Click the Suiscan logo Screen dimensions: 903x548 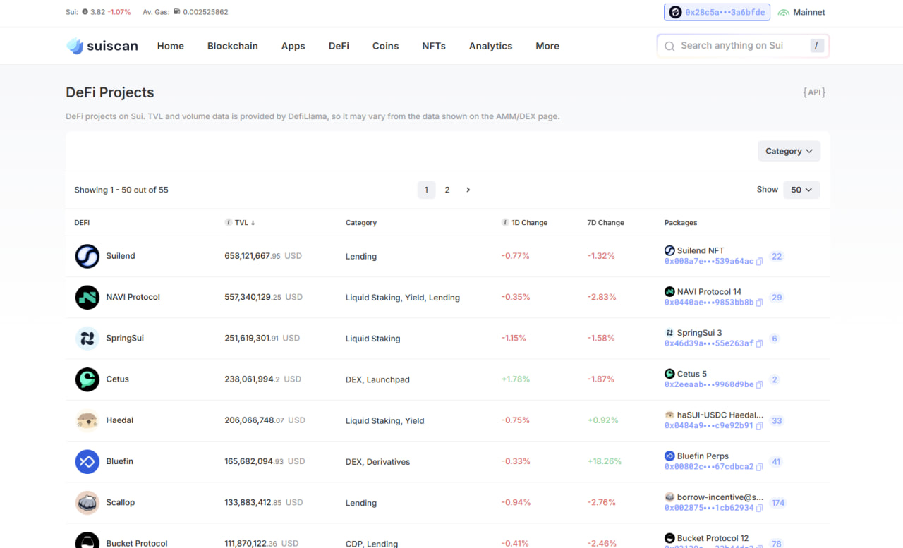point(102,46)
